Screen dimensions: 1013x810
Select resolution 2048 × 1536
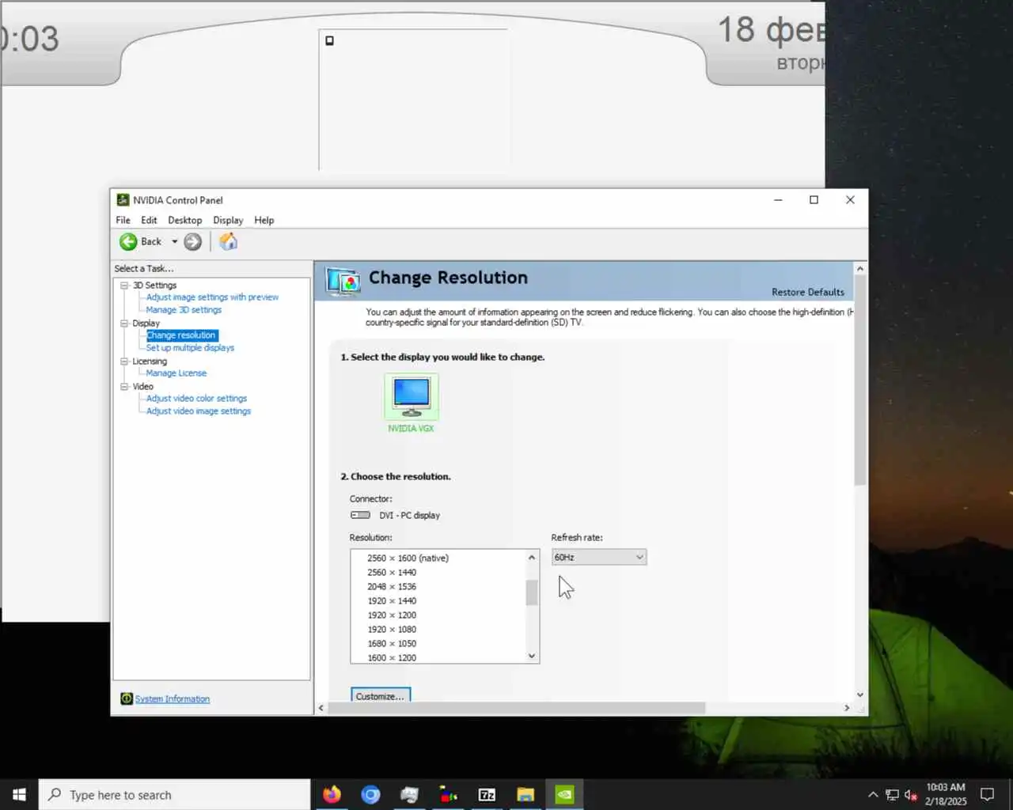[392, 586]
